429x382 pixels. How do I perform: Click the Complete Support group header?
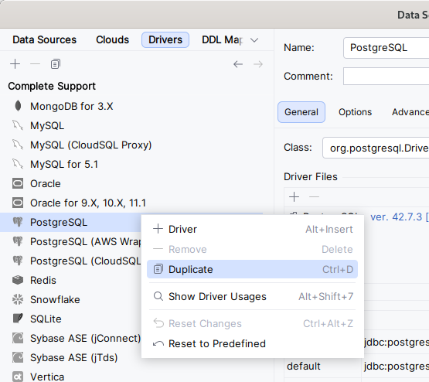click(x=52, y=86)
